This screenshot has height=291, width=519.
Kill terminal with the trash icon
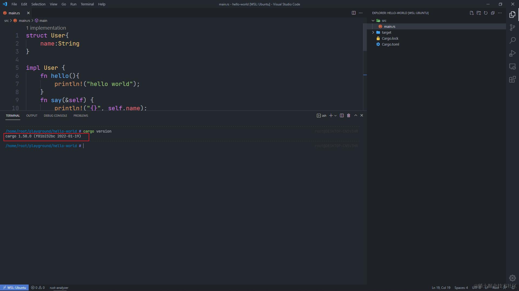[349, 116]
